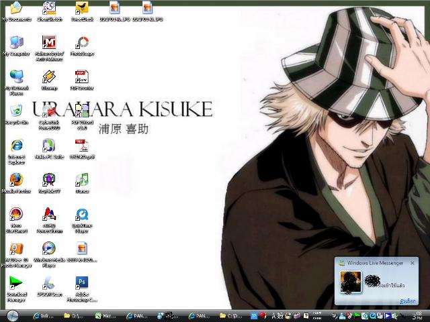Open Nero StartSmart shortcut

16,220
